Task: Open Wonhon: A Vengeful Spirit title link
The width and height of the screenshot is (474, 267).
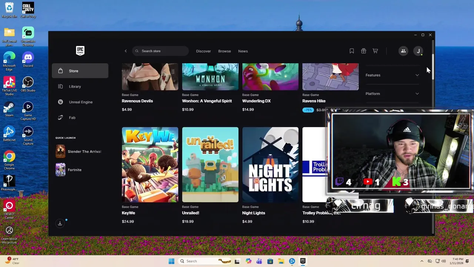Action: coord(207,101)
